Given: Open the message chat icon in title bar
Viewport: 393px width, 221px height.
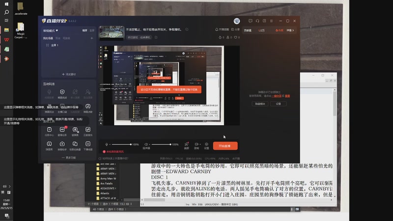Looking at the screenshot, I should click(x=250, y=21).
